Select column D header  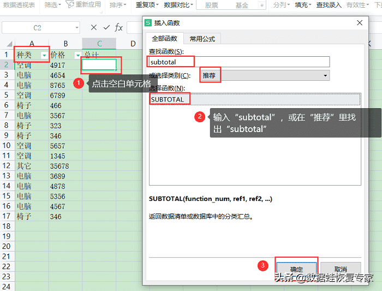[x=133, y=44]
